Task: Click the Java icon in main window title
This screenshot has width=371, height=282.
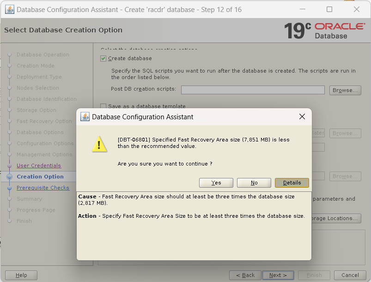Action: point(9,9)
